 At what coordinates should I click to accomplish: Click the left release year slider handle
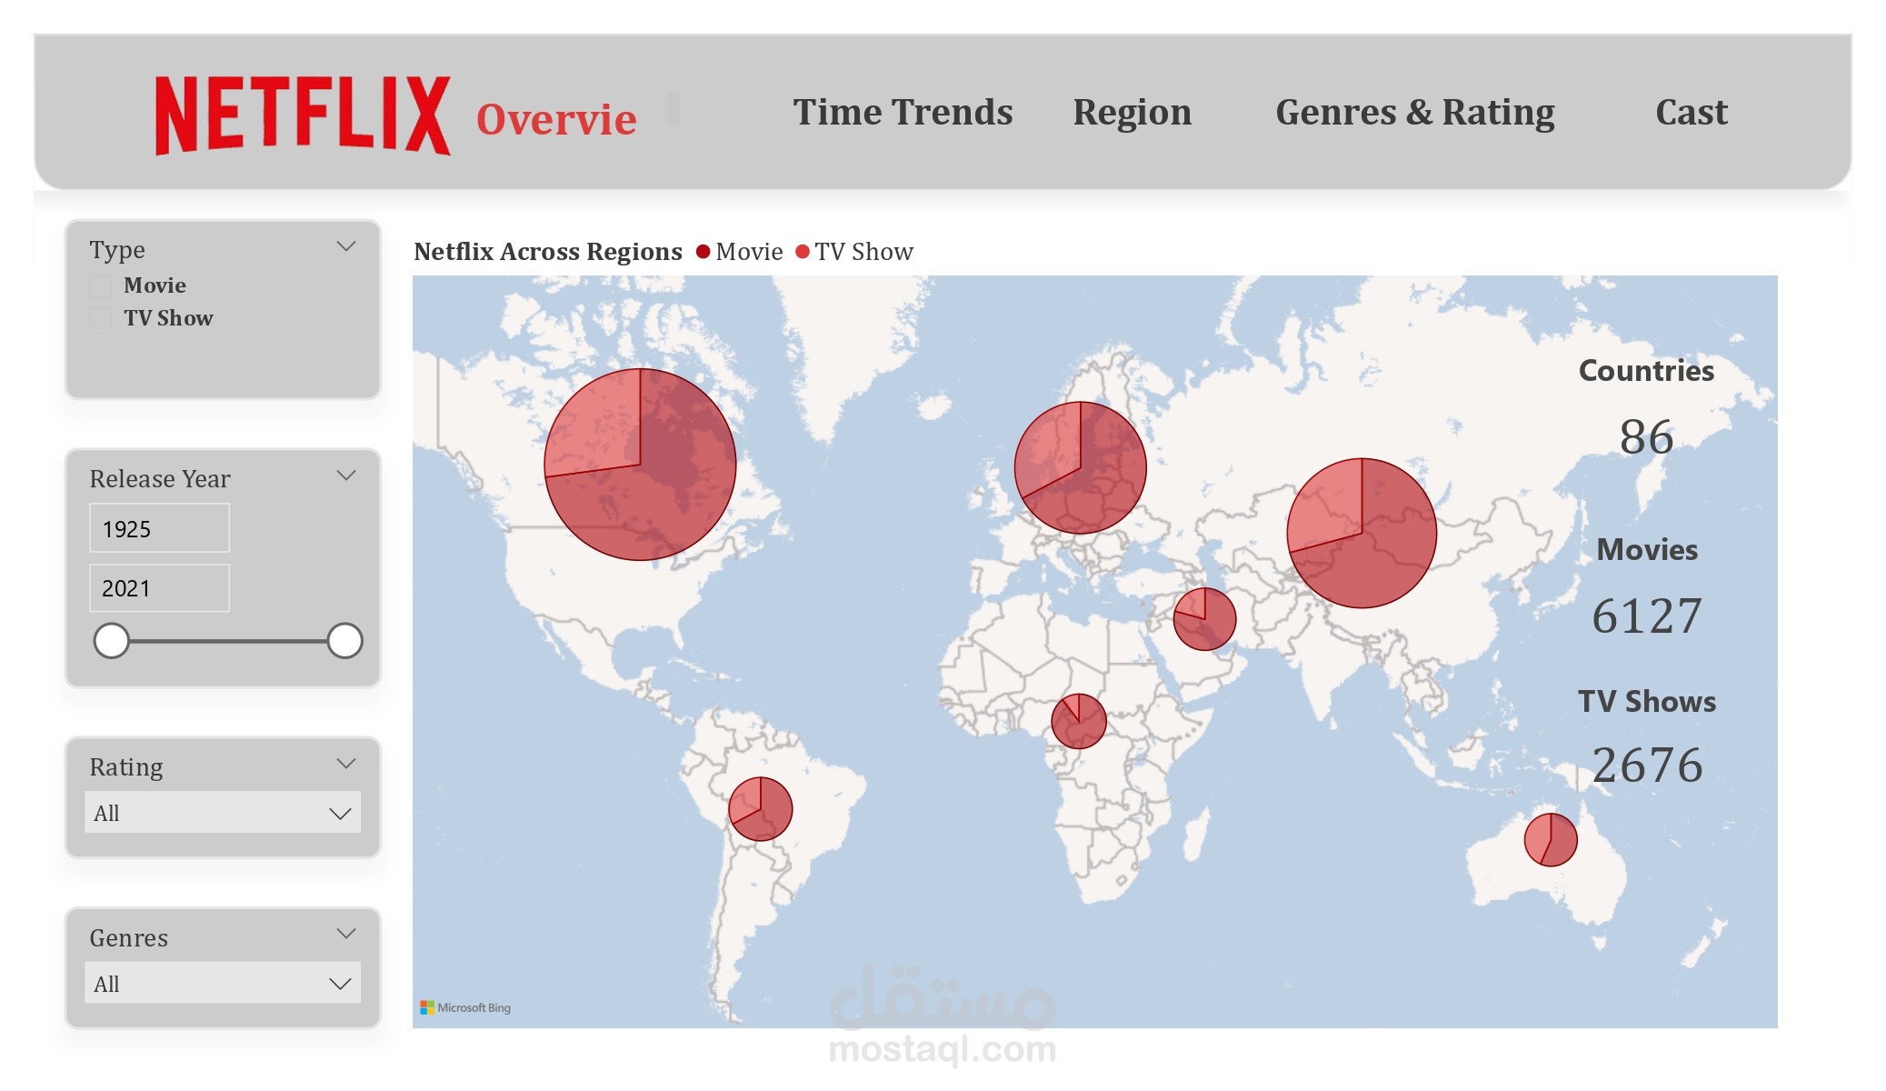(x=112, y=641)
